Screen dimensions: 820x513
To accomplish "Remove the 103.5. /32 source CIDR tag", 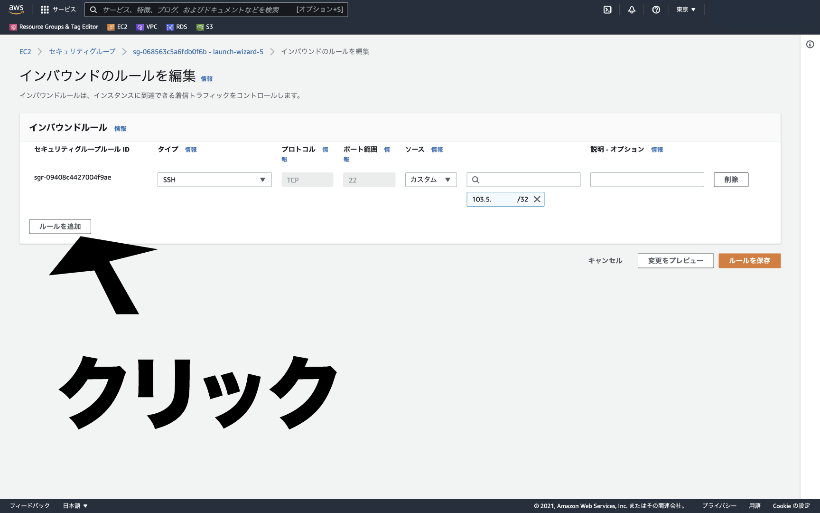I will tap(537, 199).
